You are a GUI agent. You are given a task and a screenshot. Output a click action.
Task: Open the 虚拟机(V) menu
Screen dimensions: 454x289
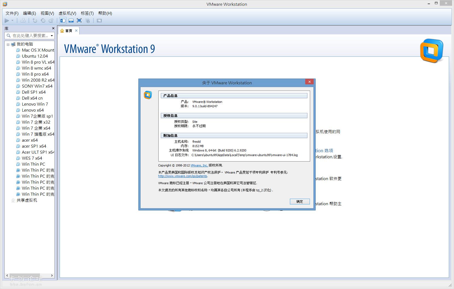pyautogui.click(x=67, y=13)
